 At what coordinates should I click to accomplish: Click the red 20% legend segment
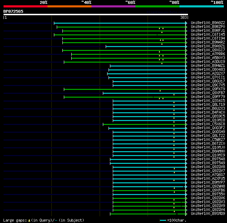(x=26, y=6)
